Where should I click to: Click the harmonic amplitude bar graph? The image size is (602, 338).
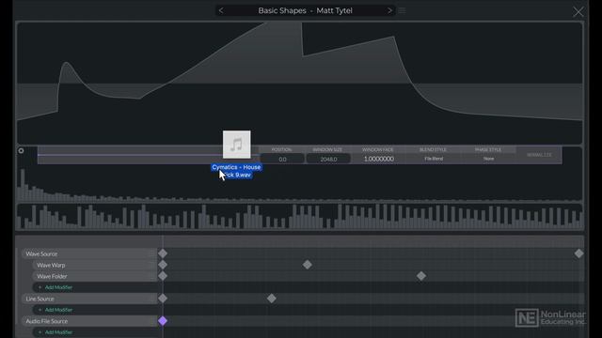[299, 183]
